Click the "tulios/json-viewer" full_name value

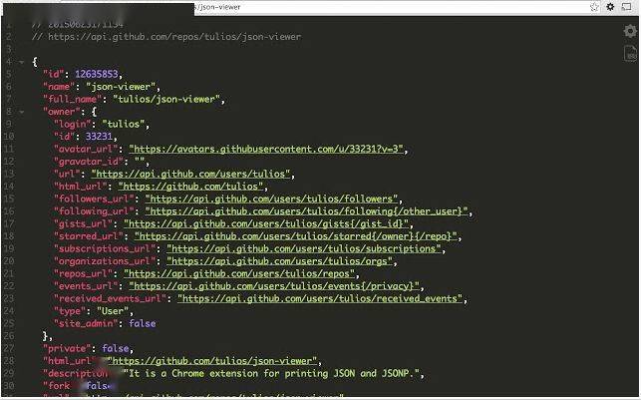pyautogui.click(x=166, y=99)
